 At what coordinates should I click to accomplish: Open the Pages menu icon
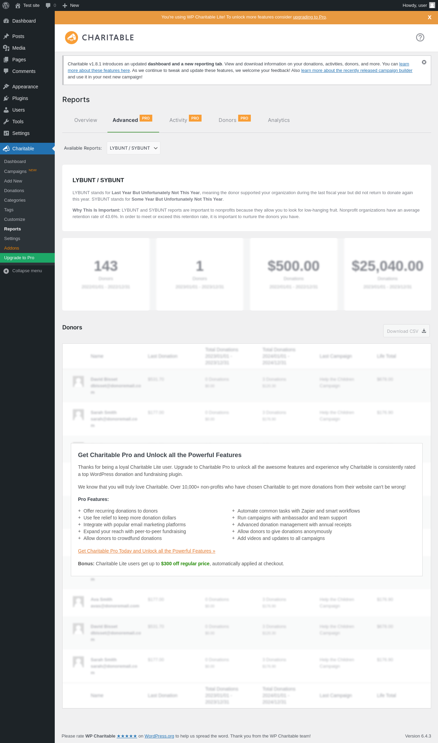point(6,60)
